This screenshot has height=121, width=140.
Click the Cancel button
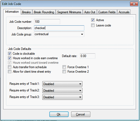pyautogui.click(x=81, y=114)
